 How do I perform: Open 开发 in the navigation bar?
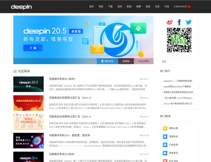point(167,6)
